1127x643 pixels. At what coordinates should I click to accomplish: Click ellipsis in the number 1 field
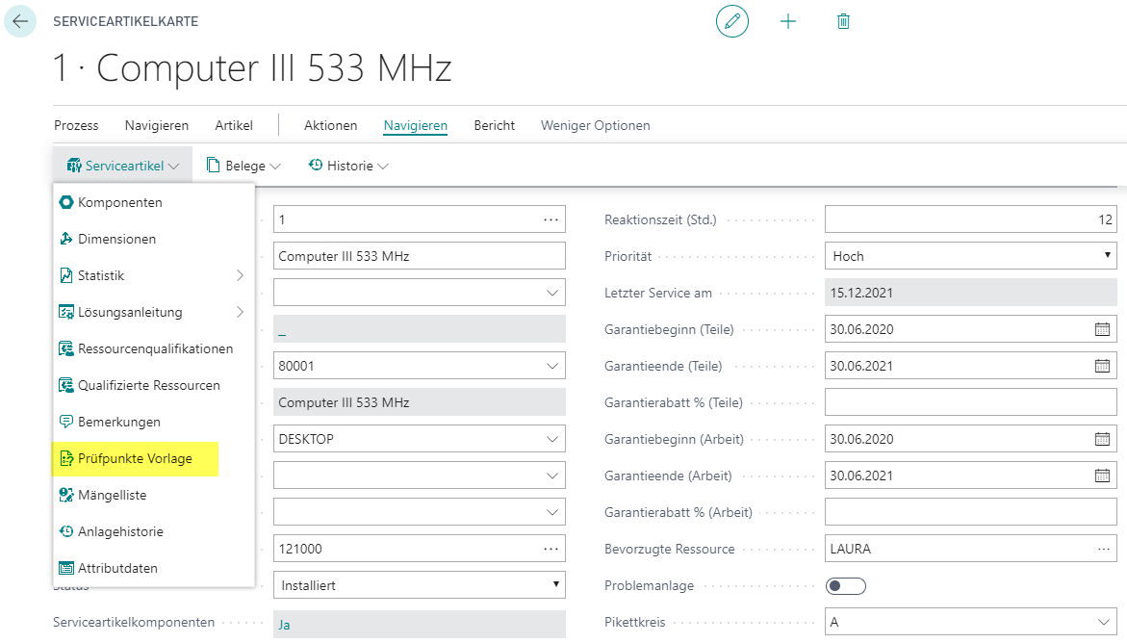(x=551, y=219)
